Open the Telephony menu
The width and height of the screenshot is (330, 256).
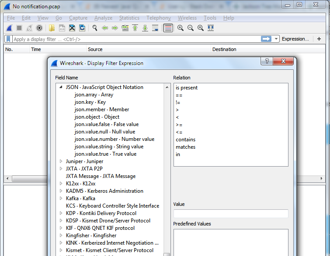159,18
